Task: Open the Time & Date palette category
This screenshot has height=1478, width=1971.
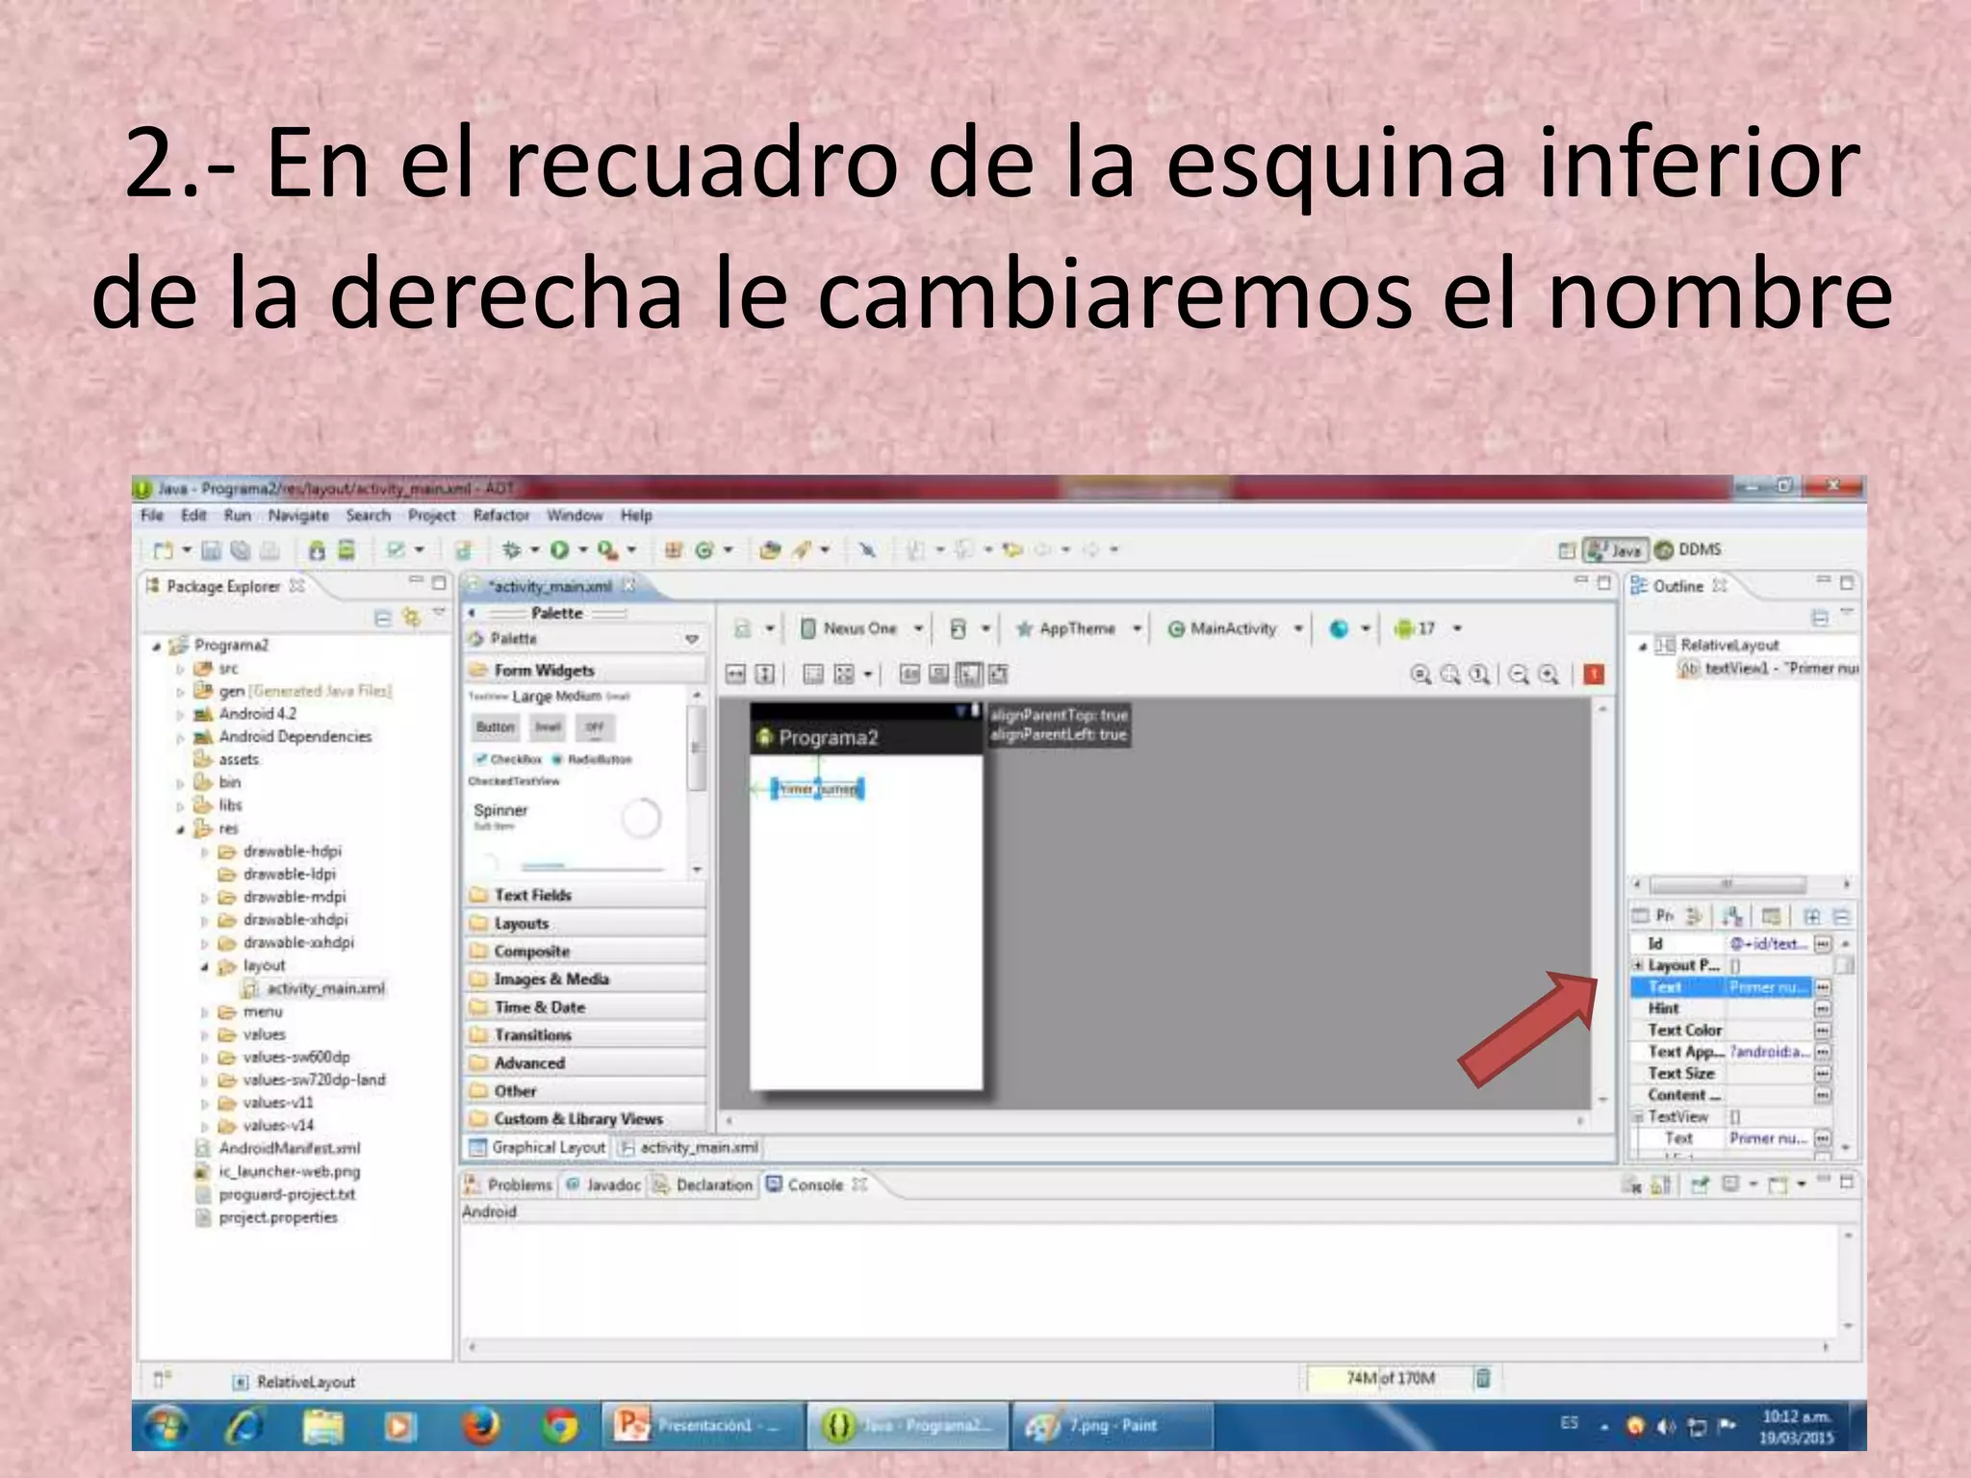Action: (585, 1007)
